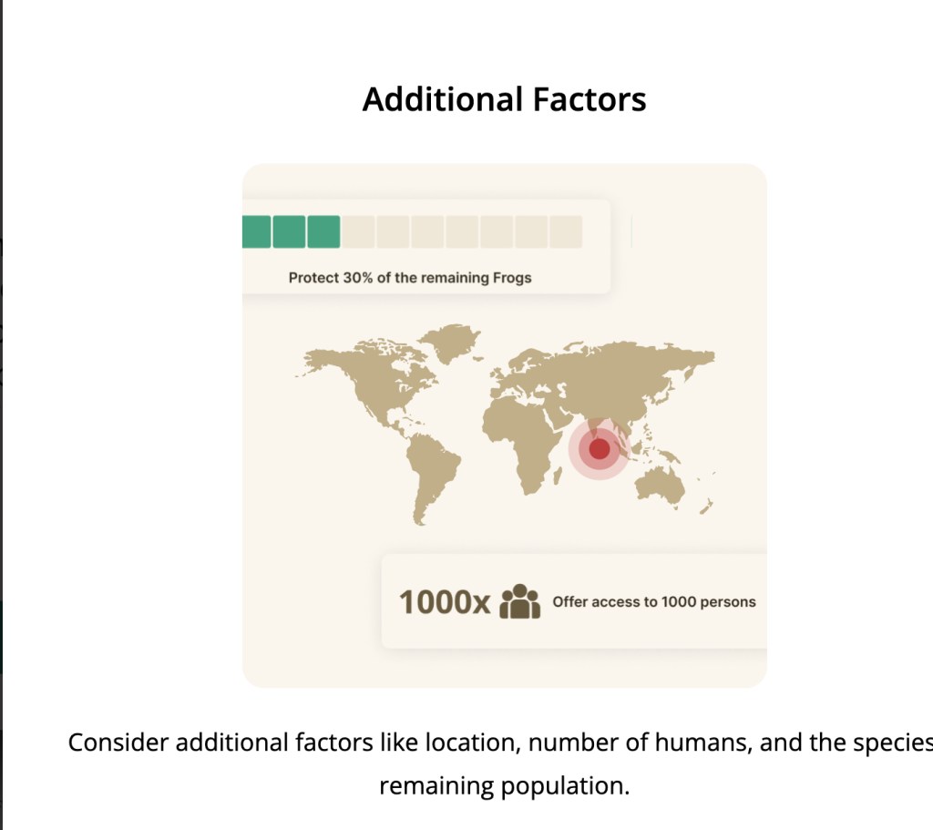This screenshot has height=830, width=933.
Task: Click the bold "1000x" text
Action: (x=445, y=602)
